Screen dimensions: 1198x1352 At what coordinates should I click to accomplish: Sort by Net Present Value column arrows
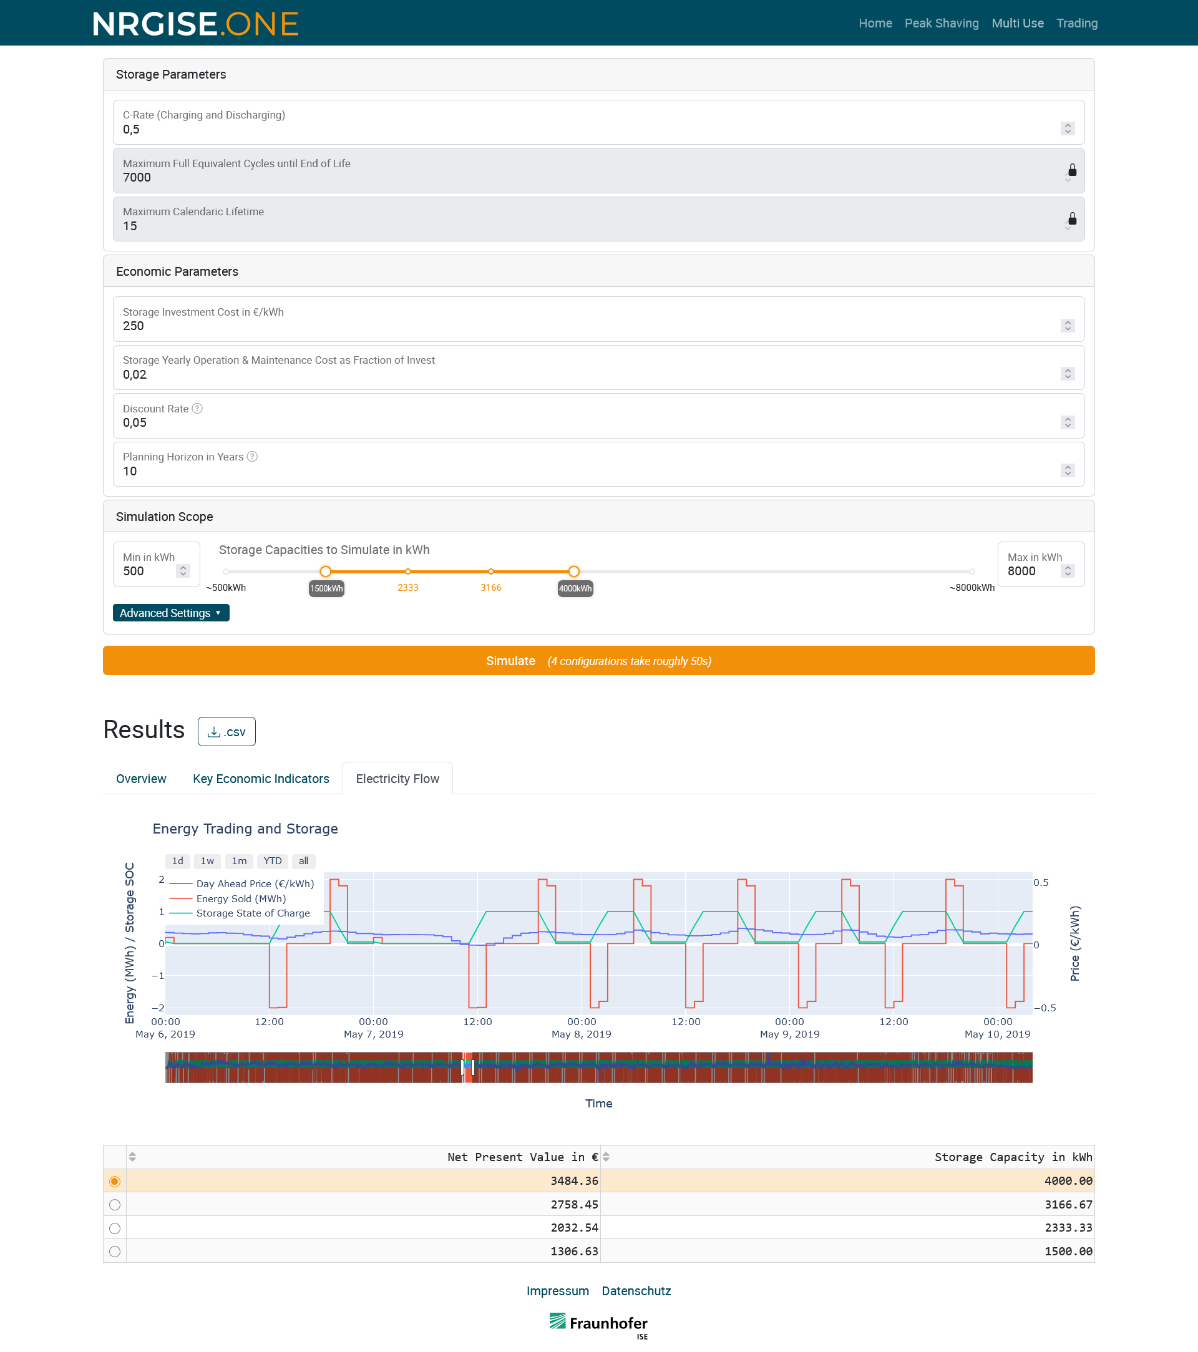pos(132,1157)
